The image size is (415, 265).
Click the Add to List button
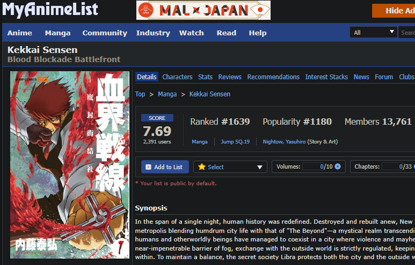click(165, 167)
